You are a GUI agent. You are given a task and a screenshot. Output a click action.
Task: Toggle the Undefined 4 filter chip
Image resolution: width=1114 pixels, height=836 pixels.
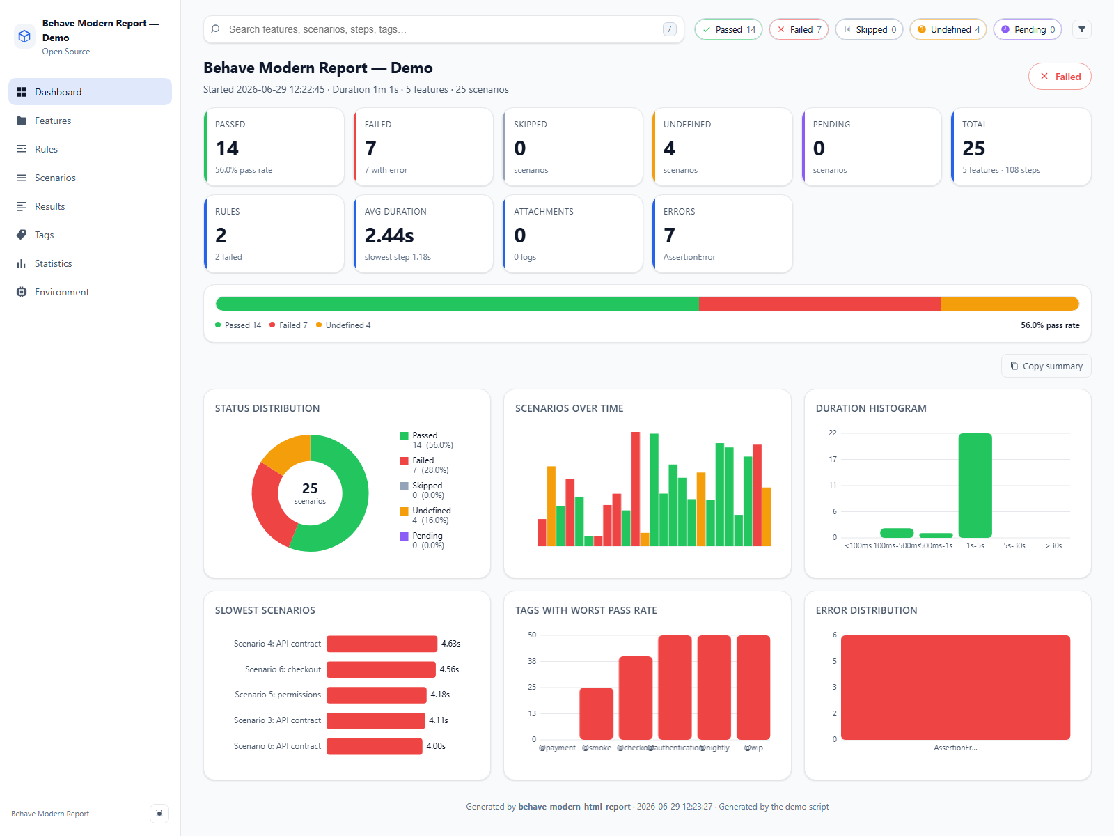[948, 29]
